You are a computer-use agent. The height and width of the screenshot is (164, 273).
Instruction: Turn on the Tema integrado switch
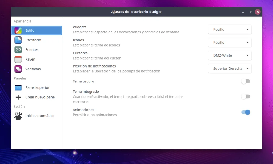tap(246, 96)
